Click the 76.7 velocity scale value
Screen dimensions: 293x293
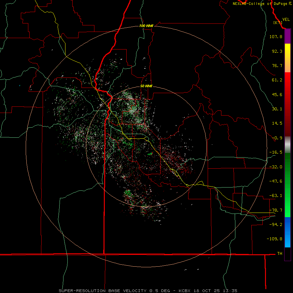(x=277, y=65)
